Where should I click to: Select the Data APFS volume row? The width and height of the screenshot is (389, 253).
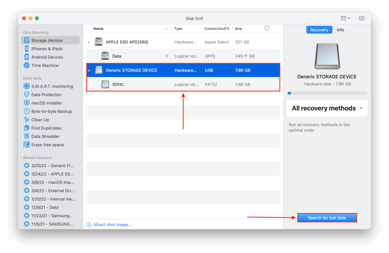[183, 56]
